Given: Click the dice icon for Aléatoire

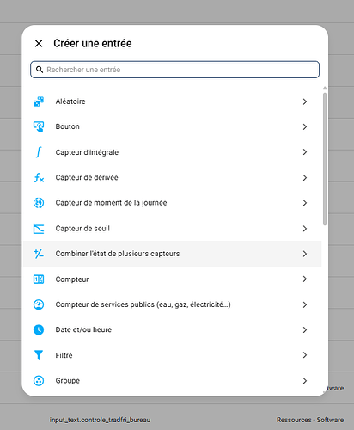Looking at the screenshot, I should tap(39, 101).
